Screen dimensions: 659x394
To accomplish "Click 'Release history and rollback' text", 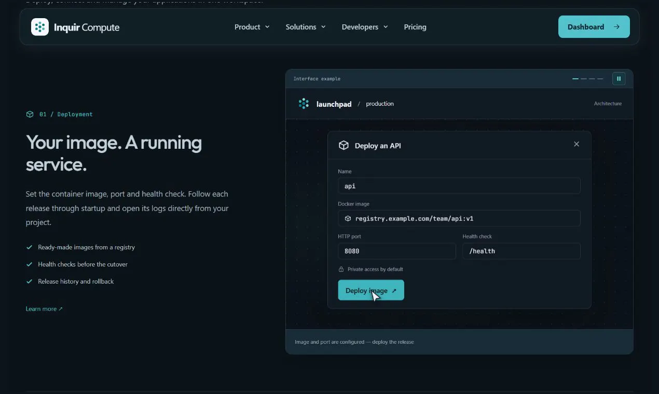I will (76, 282).
